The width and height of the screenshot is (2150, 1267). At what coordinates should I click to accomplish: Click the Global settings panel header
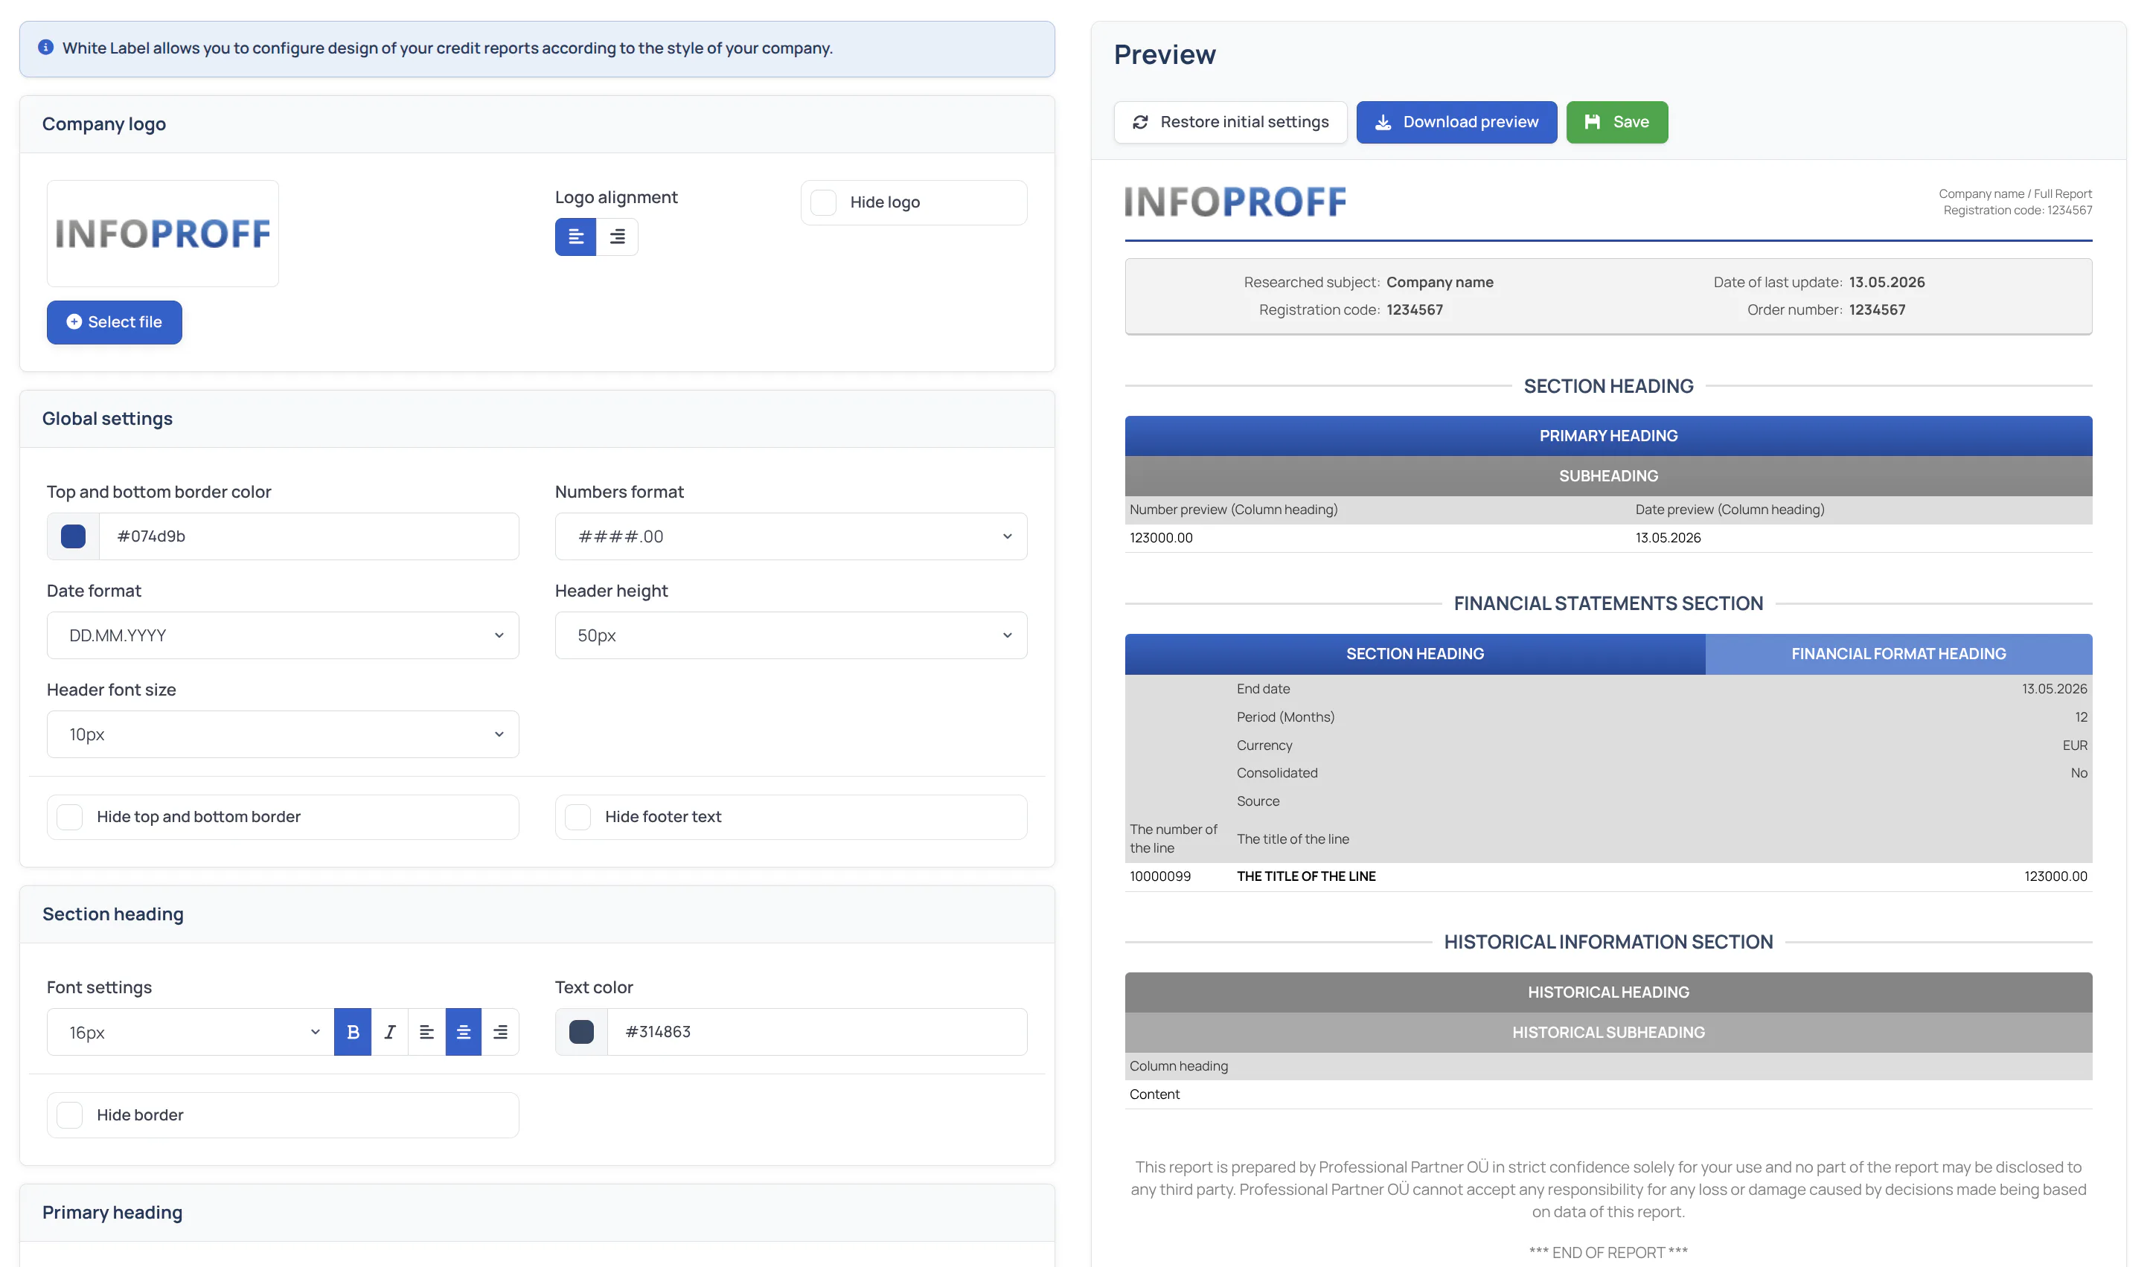(537, 419)
